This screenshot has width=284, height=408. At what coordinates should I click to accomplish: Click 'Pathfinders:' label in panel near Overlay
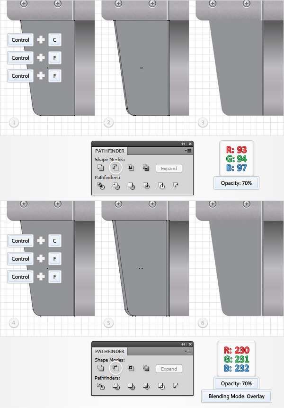point(107,378)
